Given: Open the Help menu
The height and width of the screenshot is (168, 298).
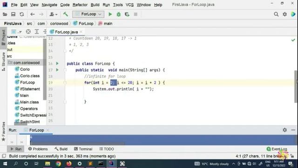Looking at the screenshot, I should 158,5.
